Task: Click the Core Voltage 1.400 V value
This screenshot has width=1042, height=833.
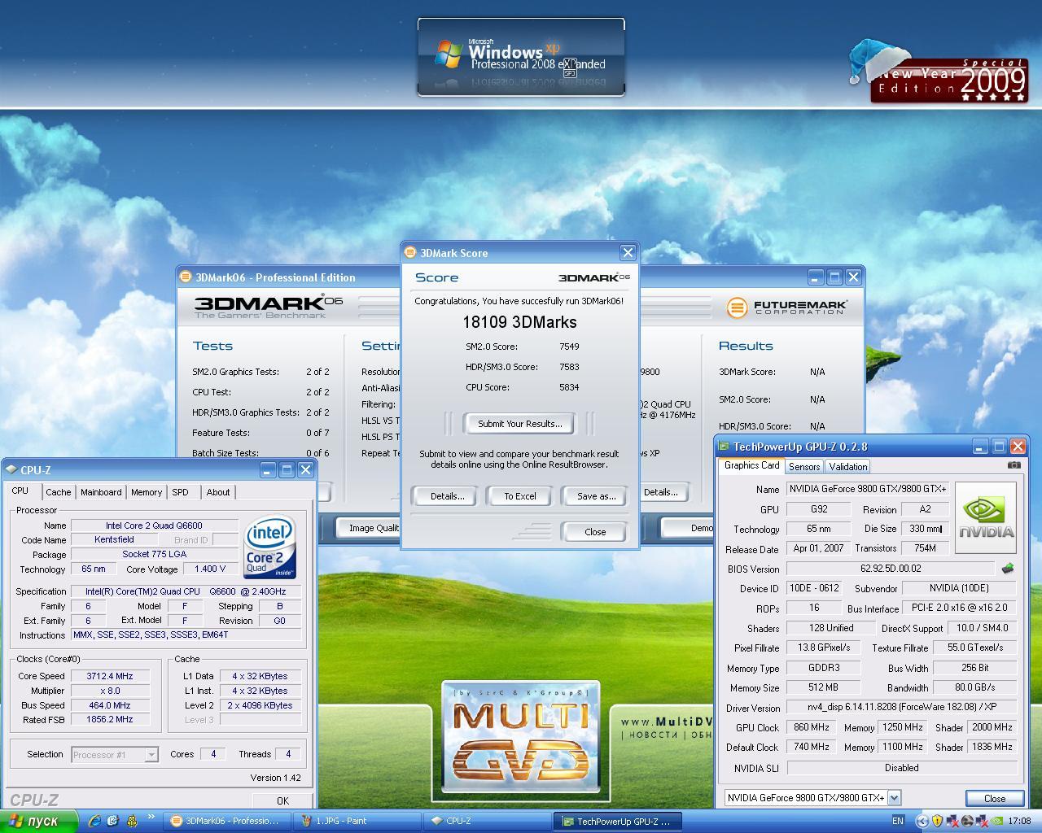Action: [x=211, y=569]
